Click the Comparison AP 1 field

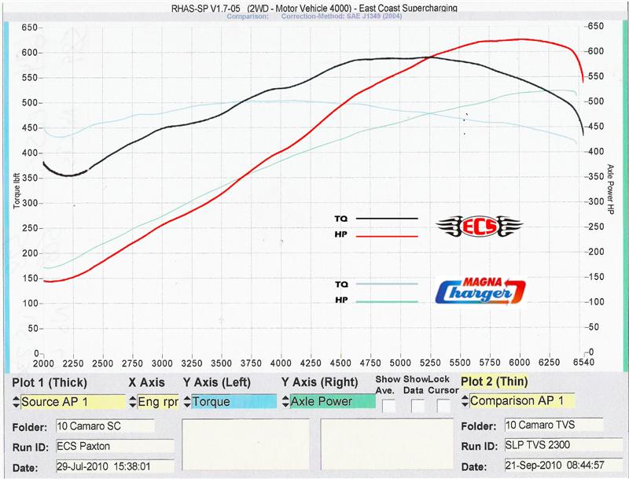(521, 402)
